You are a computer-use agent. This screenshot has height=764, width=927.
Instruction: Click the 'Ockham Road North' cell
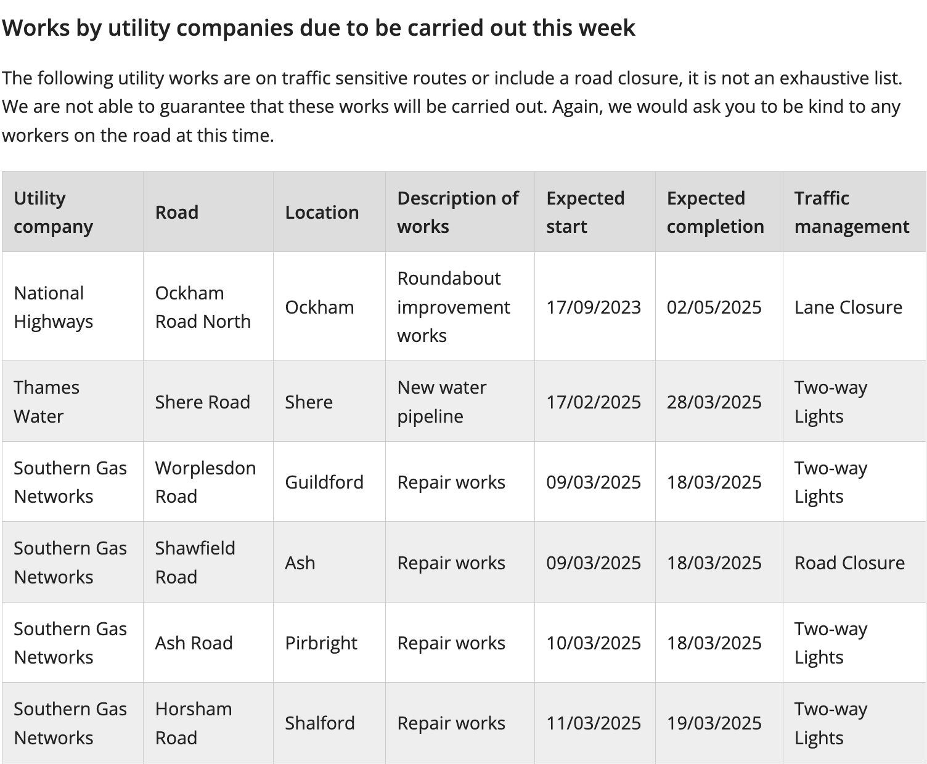(208, 307)
